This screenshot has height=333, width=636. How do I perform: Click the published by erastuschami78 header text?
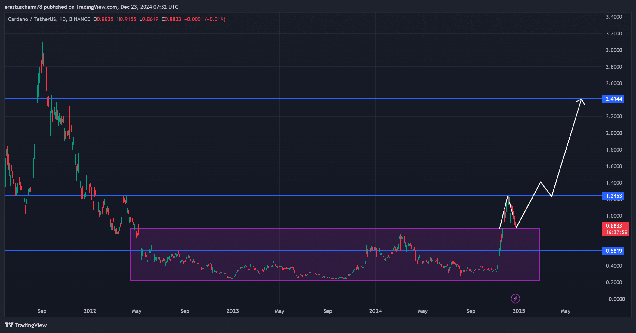pyautogui.click(x=91, y=7)
